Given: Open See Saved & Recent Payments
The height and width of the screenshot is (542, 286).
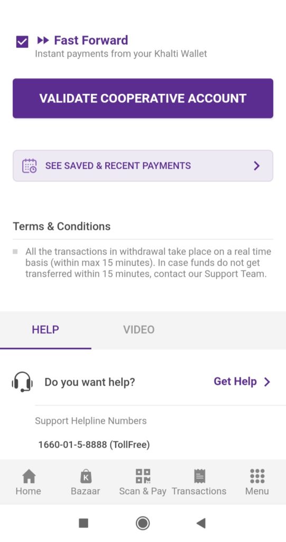Looking at the screenshot, I should coord(143,166).
